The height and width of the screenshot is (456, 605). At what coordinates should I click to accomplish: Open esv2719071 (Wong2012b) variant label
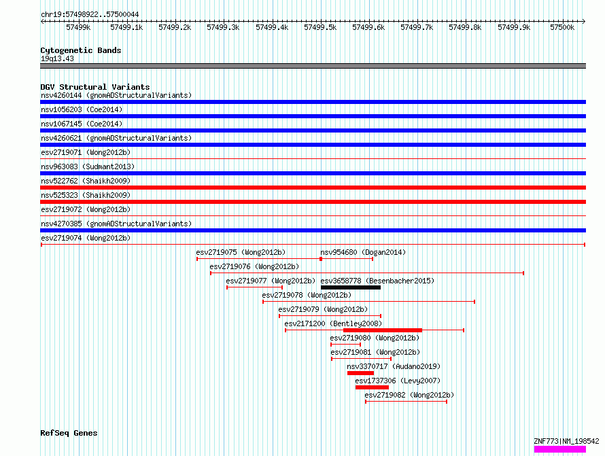86,152
